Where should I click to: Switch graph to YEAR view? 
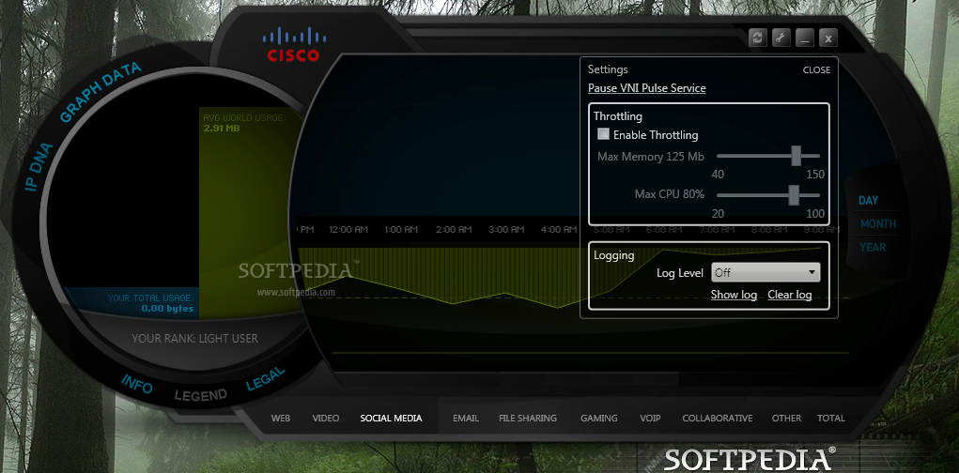coord(873,247)
